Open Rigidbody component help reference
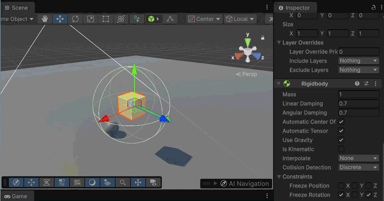This screenshot has height=201, width=384. [357, 83]
